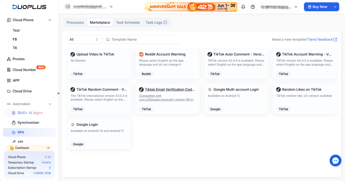The height and width of the screenshot is (181, 345).
Task: Open the Google Multi-account Login template
Action: [x=236, y=99]
